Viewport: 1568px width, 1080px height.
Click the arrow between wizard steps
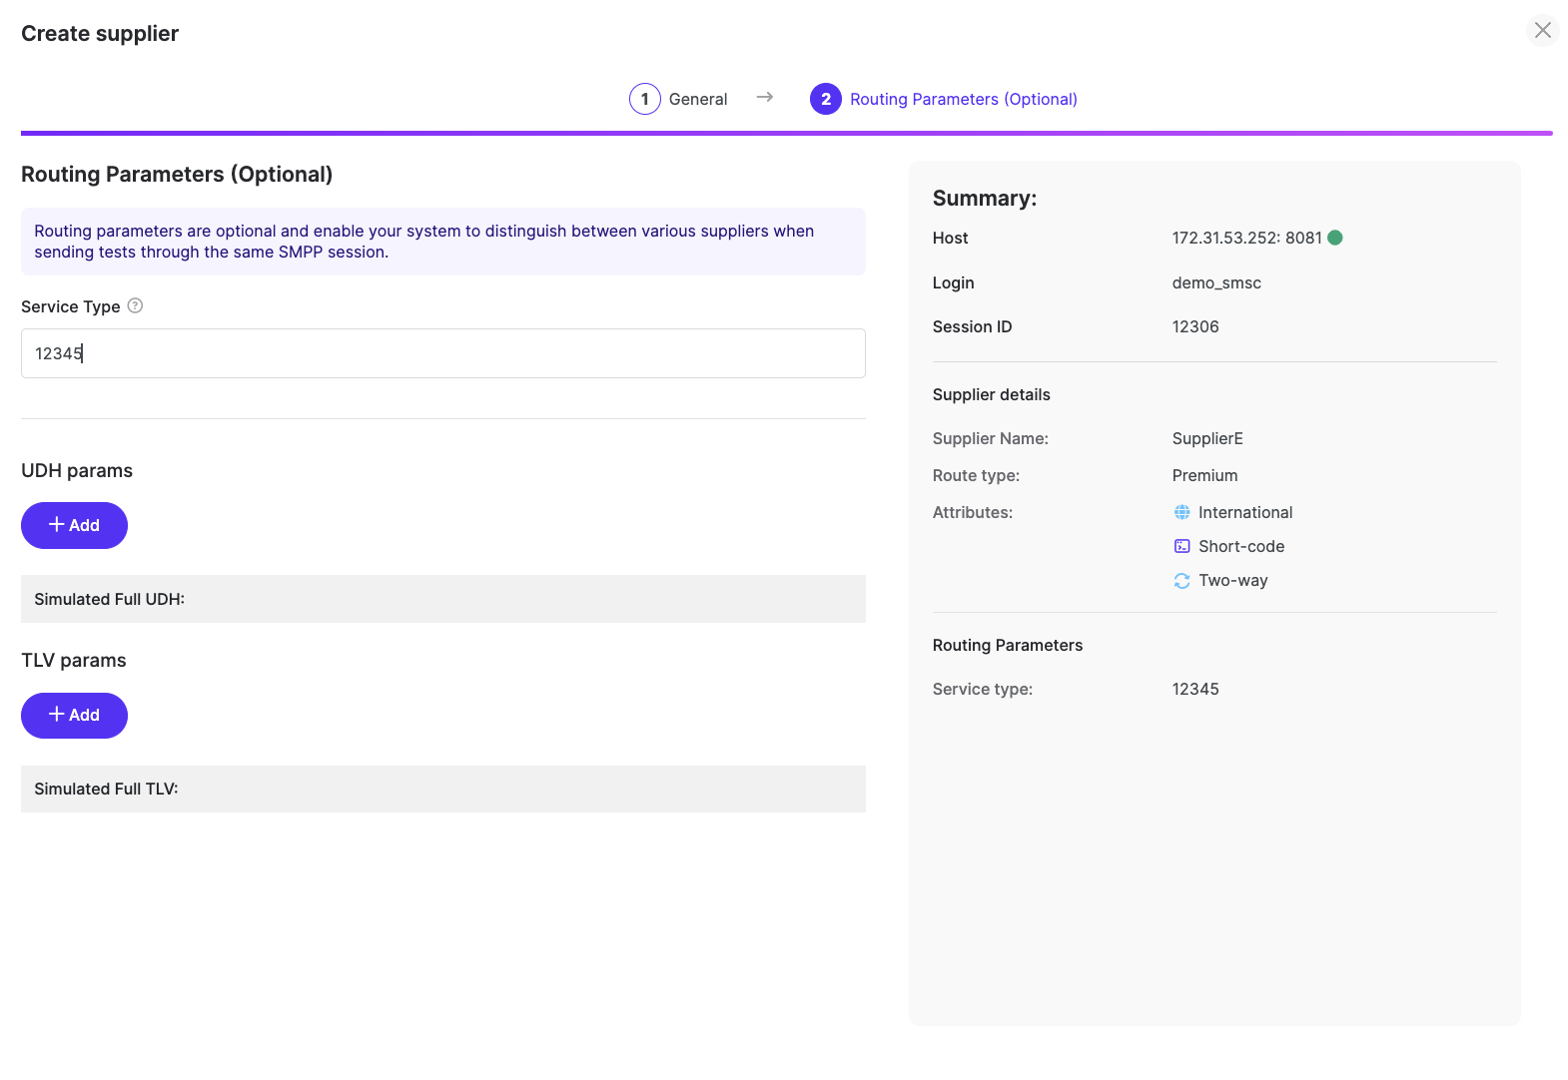coord(765,98)
